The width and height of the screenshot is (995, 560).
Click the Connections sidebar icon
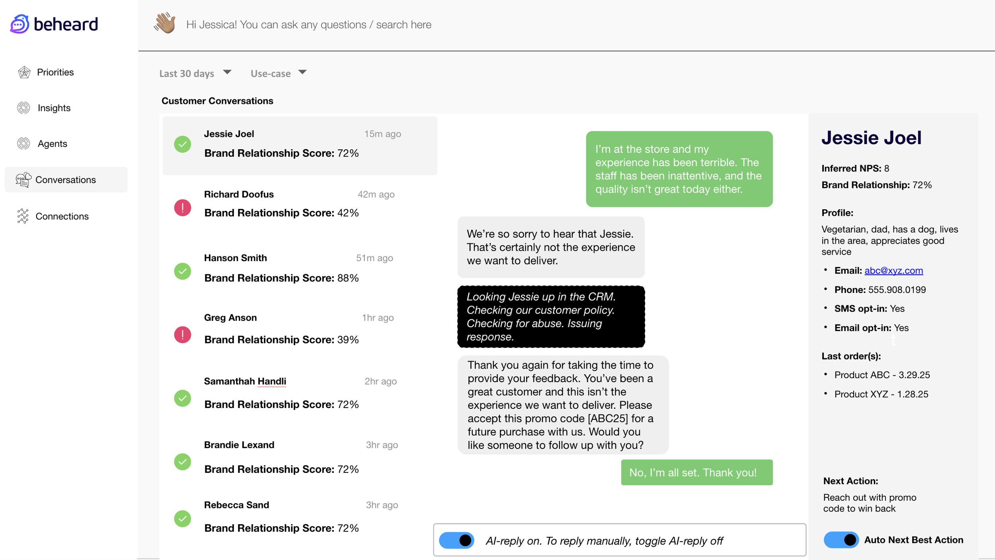tap(23, 216)
